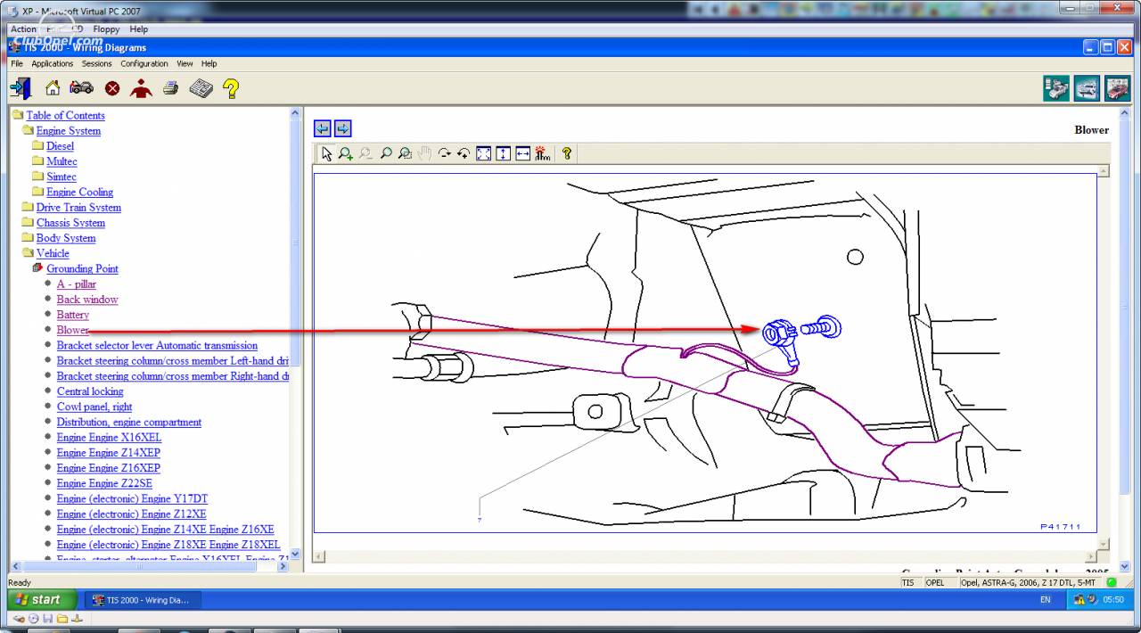Open the Central locking link

90,391
